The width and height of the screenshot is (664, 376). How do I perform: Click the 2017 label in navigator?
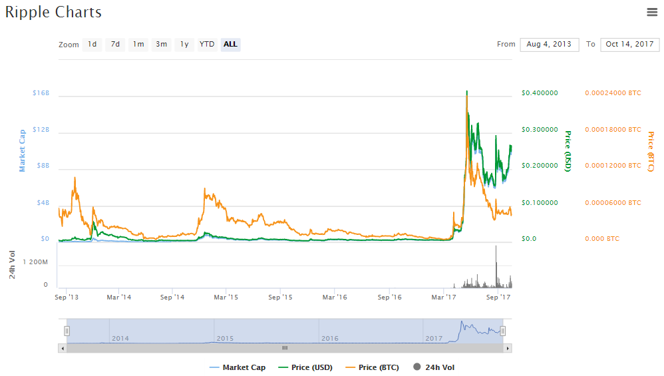pyautogui.click(x=434, y=339)
